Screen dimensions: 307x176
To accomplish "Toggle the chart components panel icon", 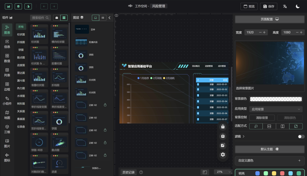I will pyautogui.click(x=9, y=7).
